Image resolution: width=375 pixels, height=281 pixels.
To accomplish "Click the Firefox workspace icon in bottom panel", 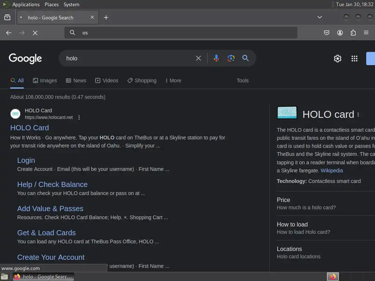I will coord(333,277).
